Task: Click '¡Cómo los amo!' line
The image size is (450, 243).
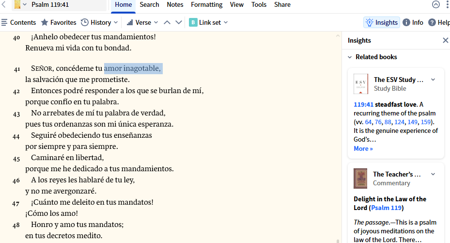Action: [51, 213]
